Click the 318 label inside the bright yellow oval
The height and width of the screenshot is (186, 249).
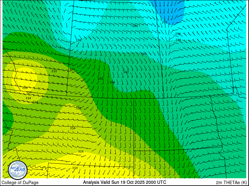(25, 88)
